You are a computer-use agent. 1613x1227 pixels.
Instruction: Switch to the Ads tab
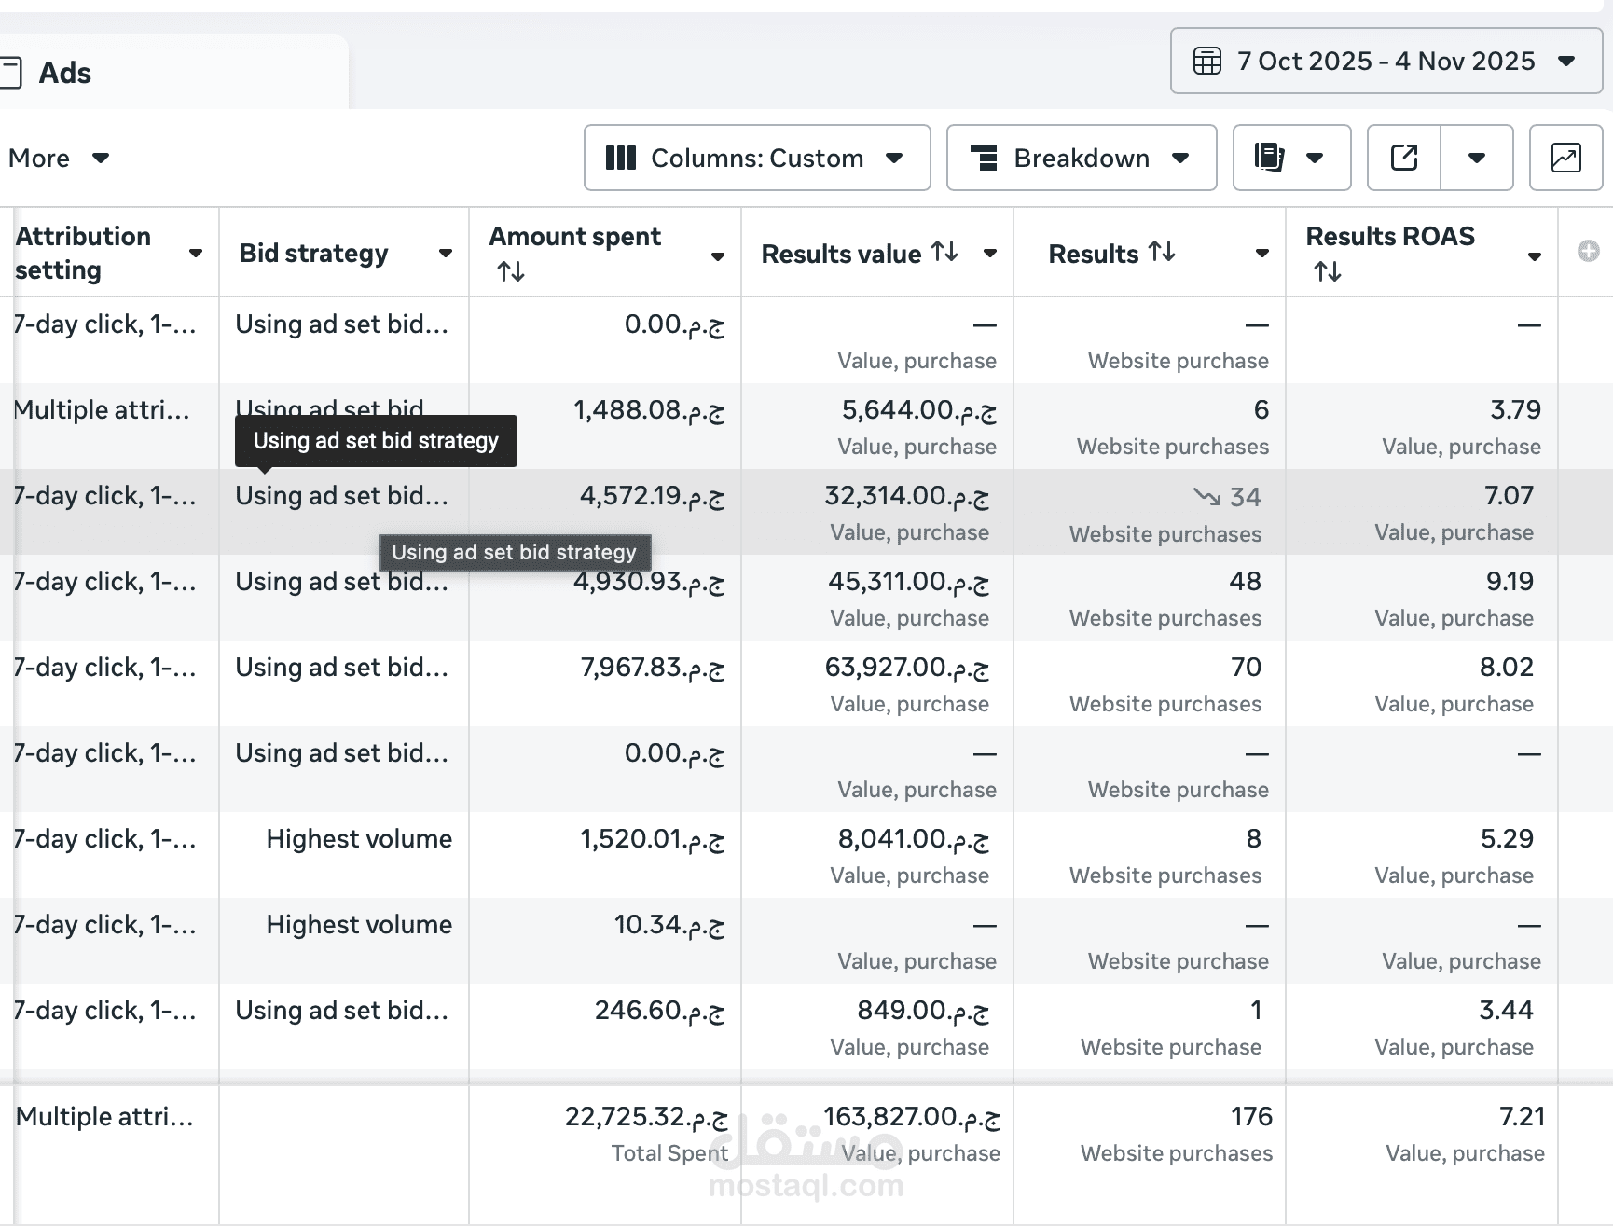tap(64, 73)
